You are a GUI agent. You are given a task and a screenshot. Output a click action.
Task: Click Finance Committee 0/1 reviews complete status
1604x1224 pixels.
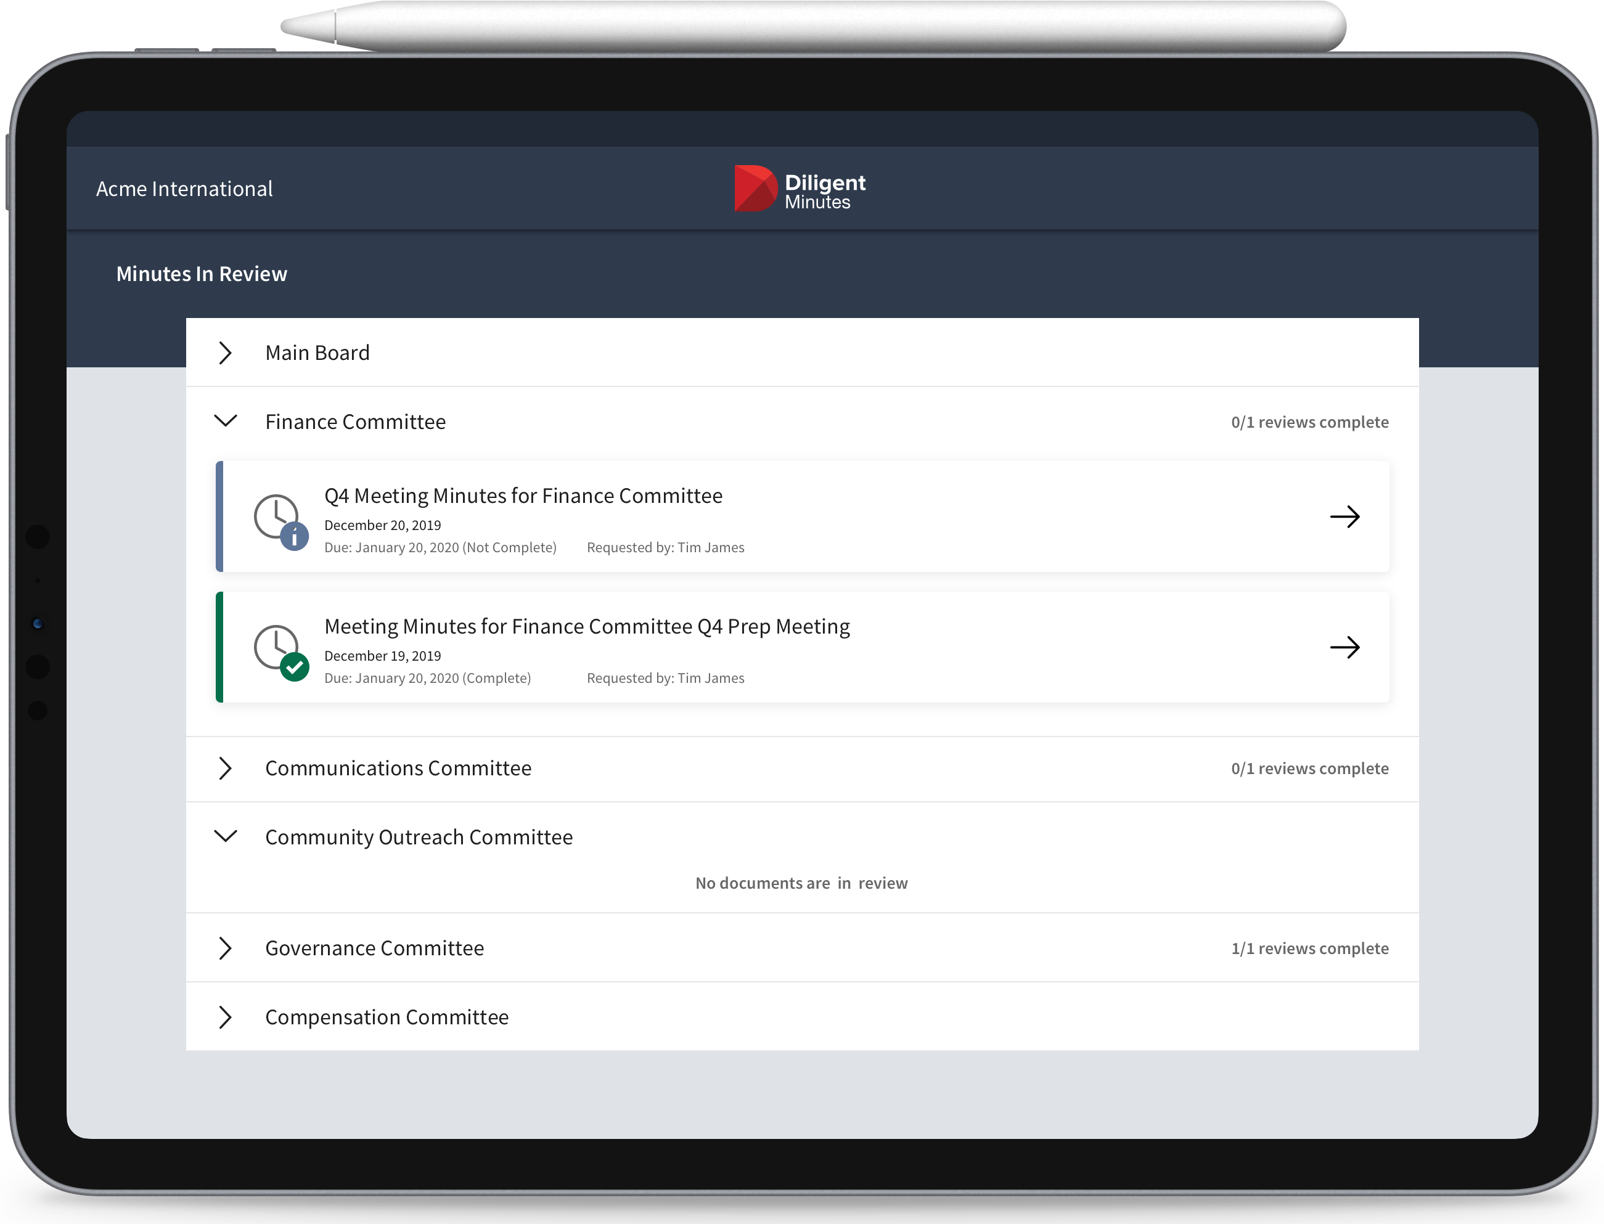(1309, 422)
